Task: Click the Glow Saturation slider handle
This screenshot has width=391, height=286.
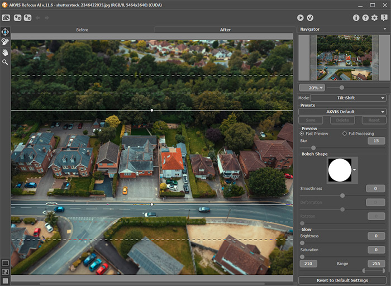Action: click(302, 257)
